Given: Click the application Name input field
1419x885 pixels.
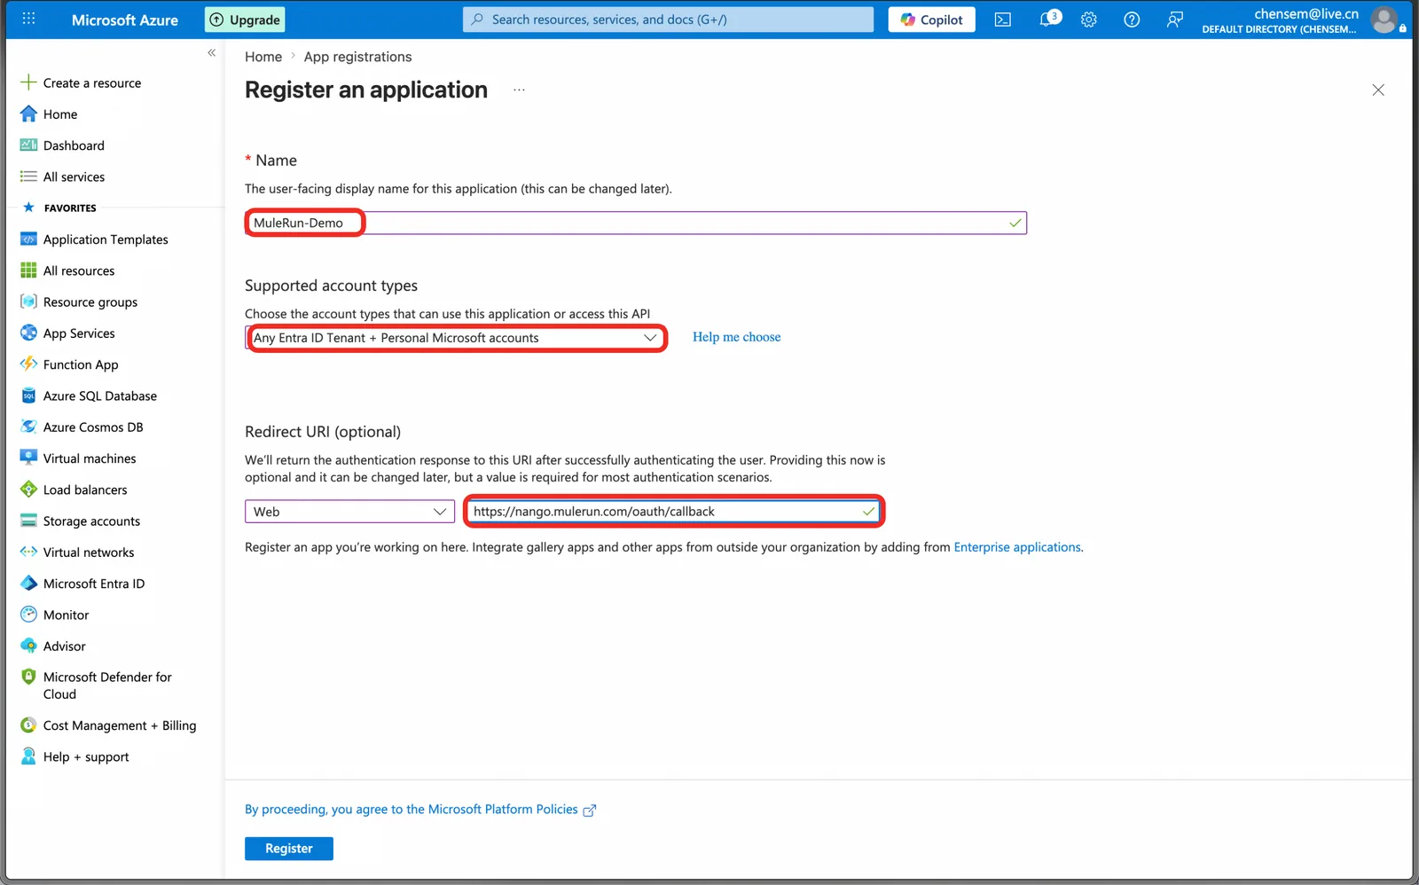Looking at the screenshot, I should [635, 223].
